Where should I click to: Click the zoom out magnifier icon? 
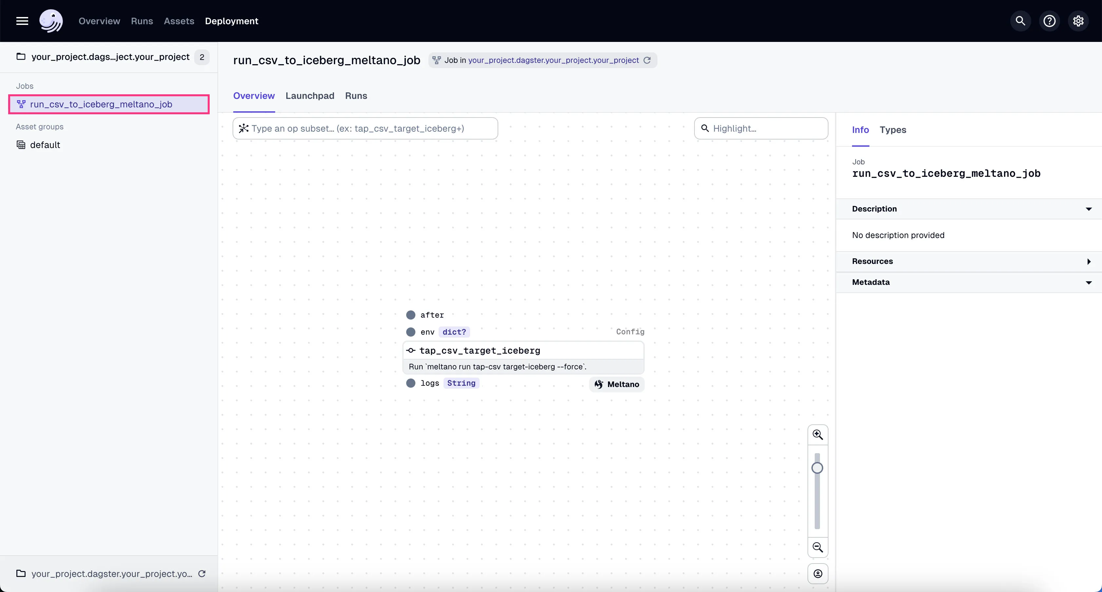pos(818,547)
